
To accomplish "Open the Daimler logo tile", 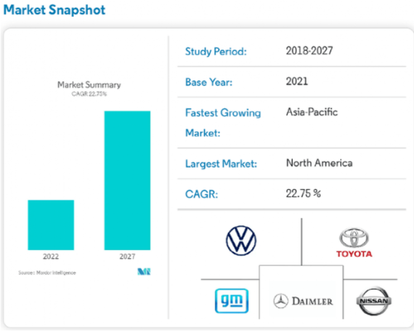I will point(303,301).
